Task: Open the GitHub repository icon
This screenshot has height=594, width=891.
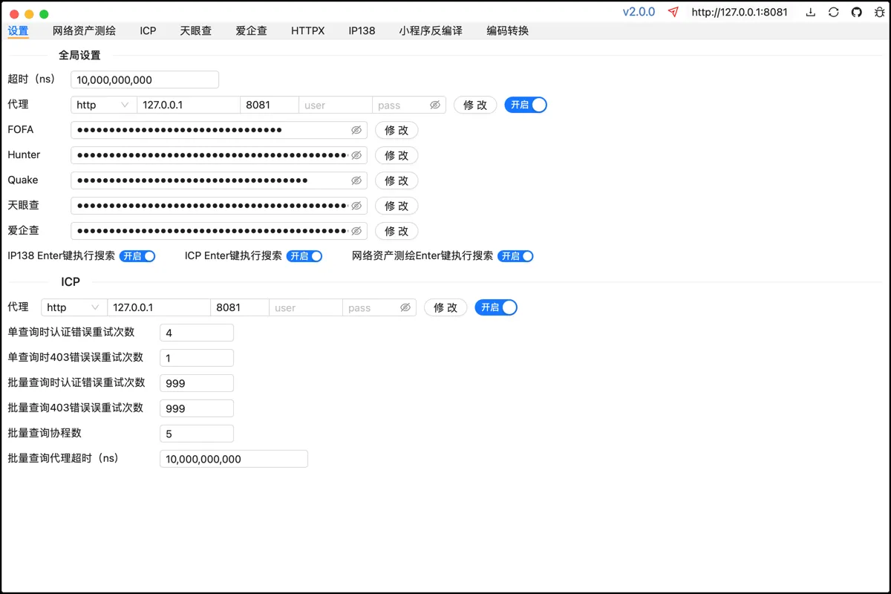Action: pos(856,12)
